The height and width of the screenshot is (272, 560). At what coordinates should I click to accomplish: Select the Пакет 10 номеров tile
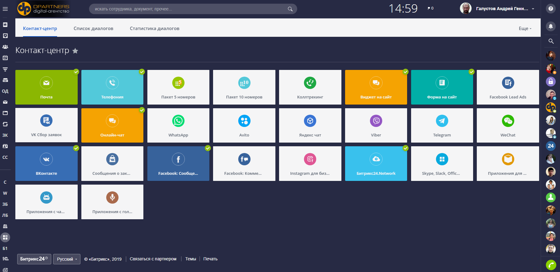244,87
